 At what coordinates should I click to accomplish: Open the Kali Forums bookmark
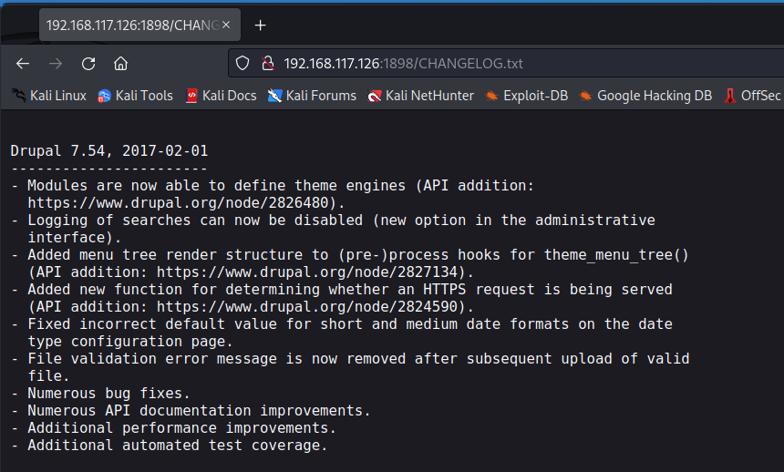pyautogui.click(x=312, y=96)
